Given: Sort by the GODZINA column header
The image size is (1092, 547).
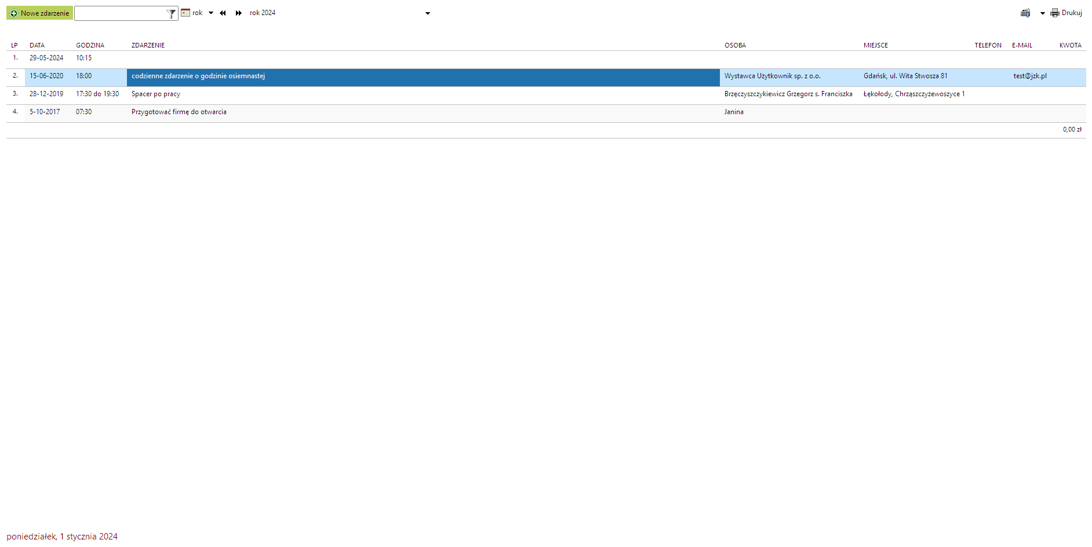Looking at the screenshot, I should [x=90, y=45].
